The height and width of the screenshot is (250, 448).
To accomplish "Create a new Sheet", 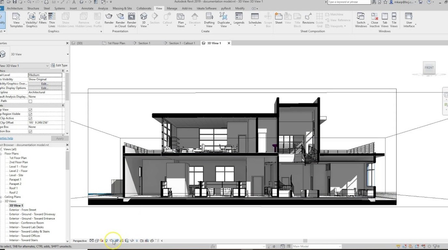I will coord(279,19).
